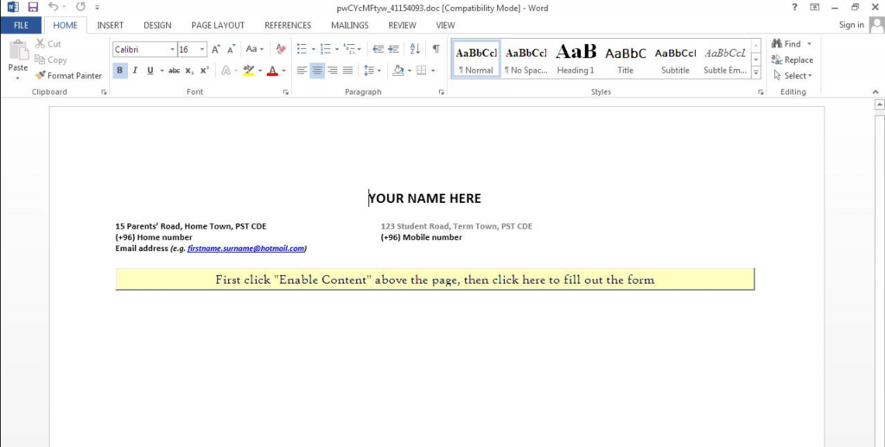This screenshot has width=885, height=447.
Task: Expand the Styles gallery more arrow
Action: (756, 73)
